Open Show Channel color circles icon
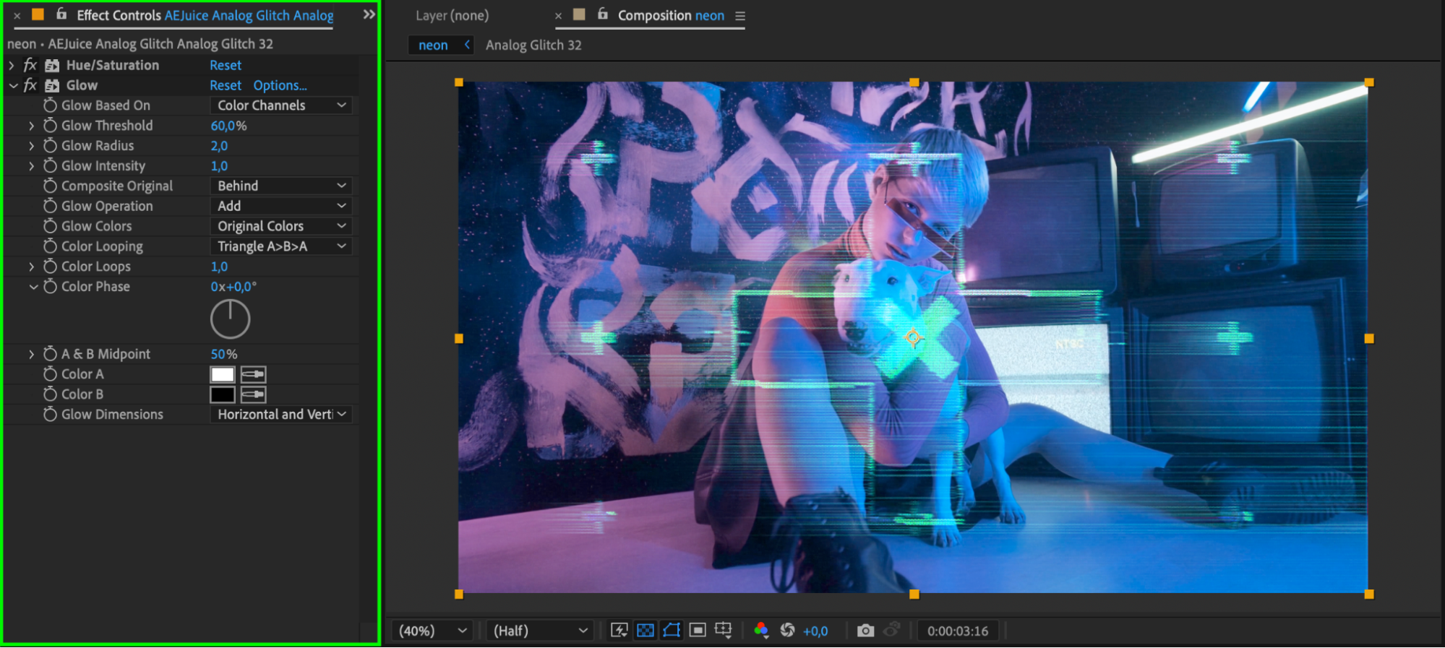The width and height of the screenshot is (1445, 648). click(760, 631)
